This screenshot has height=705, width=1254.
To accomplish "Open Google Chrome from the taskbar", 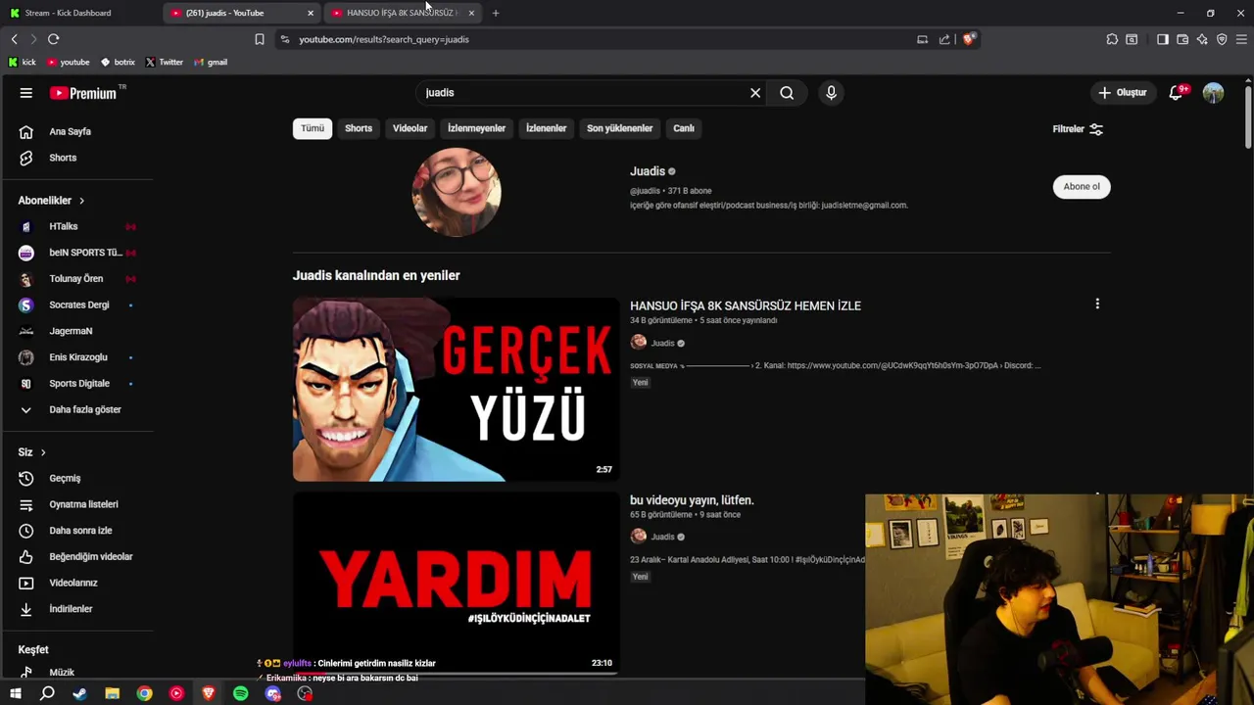I will coord(144,693).
